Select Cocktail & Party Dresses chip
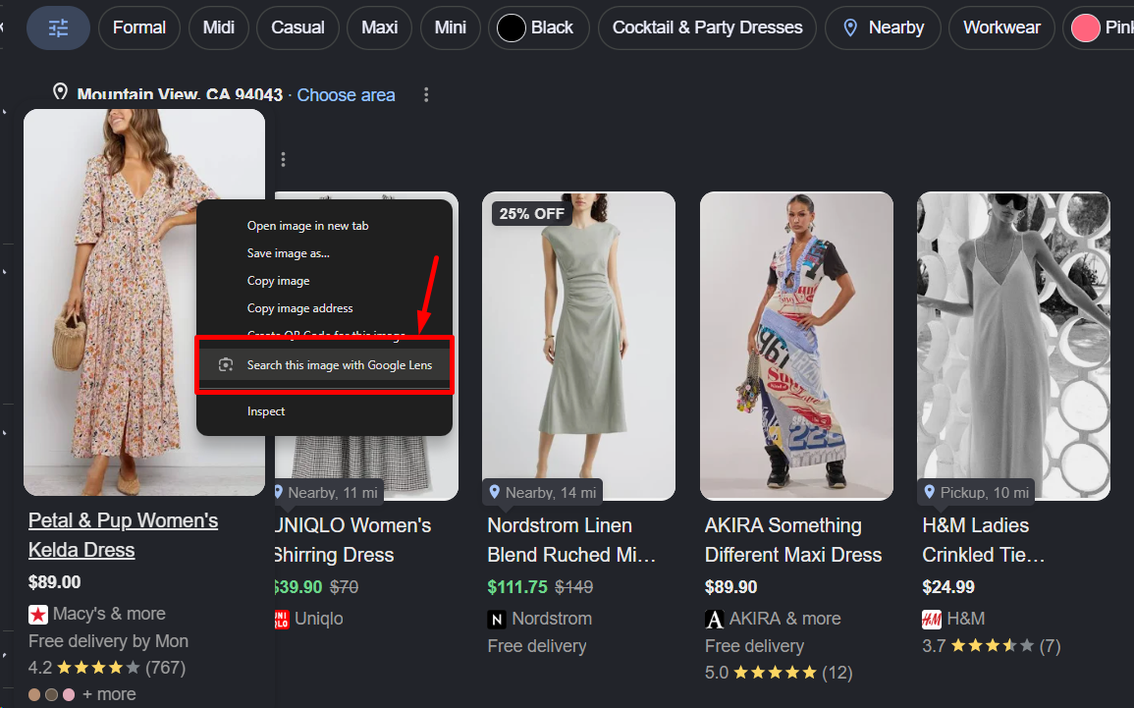The width and height of the screenshot is (1134, 708). coord(707,28)
